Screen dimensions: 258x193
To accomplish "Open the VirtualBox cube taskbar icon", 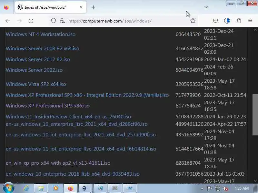I will click(84, 188).
